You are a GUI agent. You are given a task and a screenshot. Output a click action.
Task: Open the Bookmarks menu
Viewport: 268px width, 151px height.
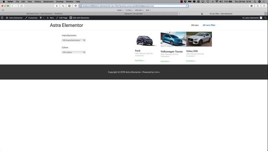pyautogui.click(x=49, y=2)
